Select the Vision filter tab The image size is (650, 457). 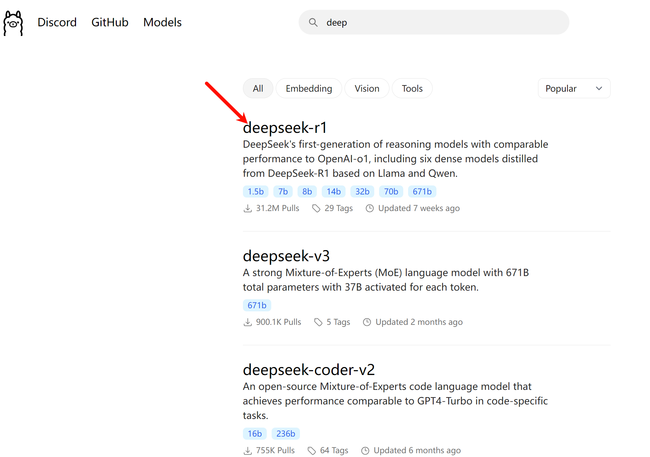coord(367,89)
